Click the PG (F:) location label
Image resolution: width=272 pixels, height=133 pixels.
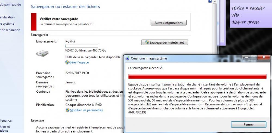pyautogui.click(x=70, y=41)
